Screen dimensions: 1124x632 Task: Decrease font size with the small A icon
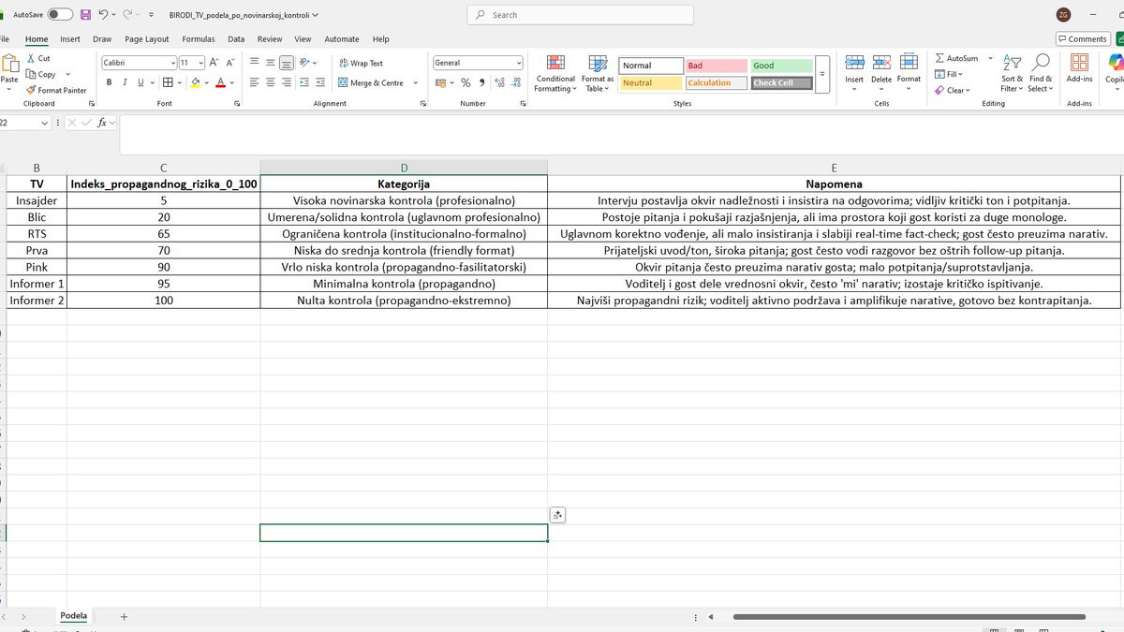(230, 63)
